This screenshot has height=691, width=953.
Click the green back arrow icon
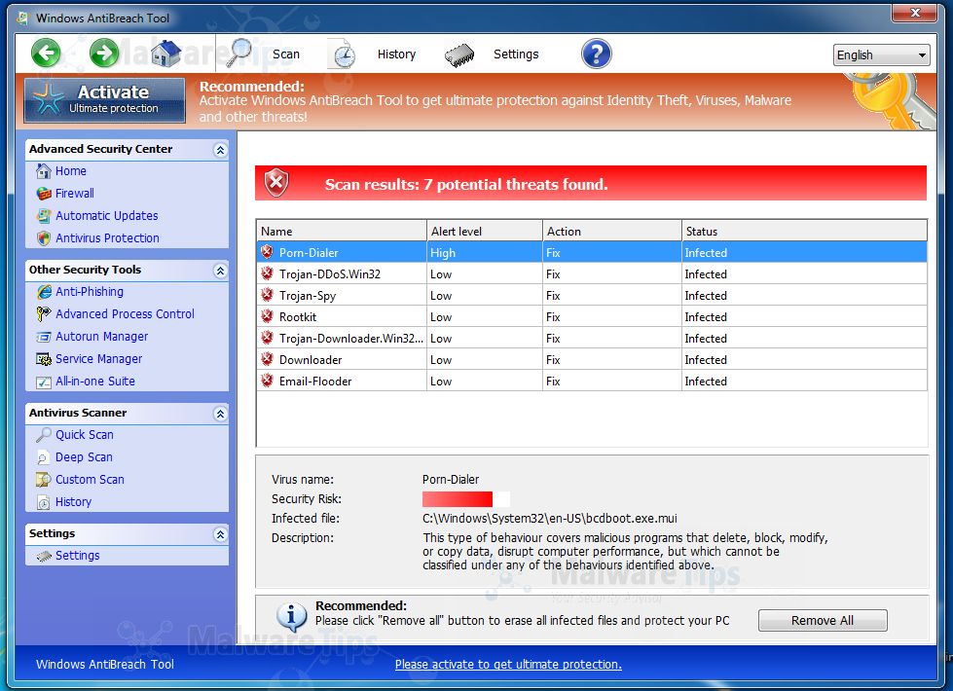(x=46, y=54)
